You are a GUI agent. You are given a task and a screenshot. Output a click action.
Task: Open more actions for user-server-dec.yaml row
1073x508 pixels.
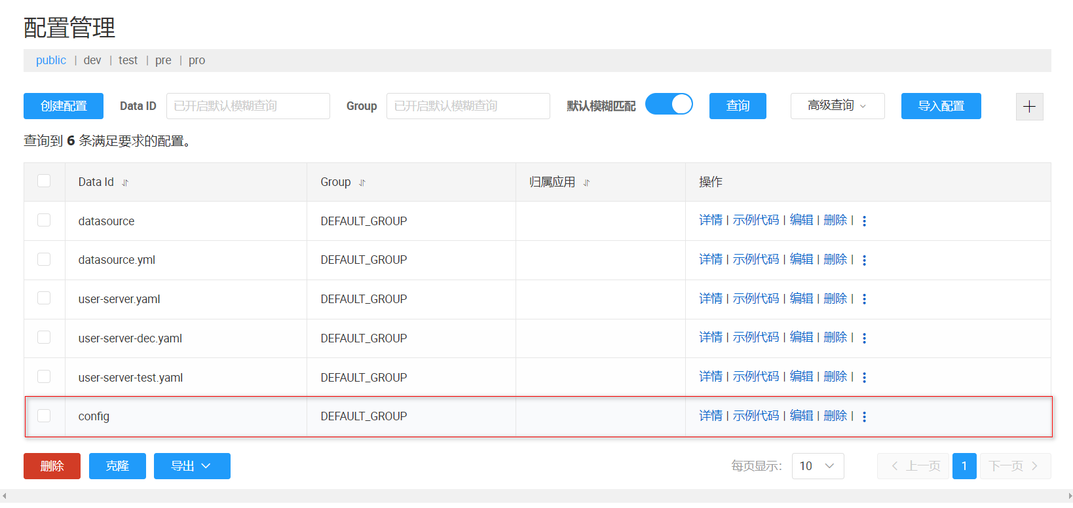(x=864, y=338)
